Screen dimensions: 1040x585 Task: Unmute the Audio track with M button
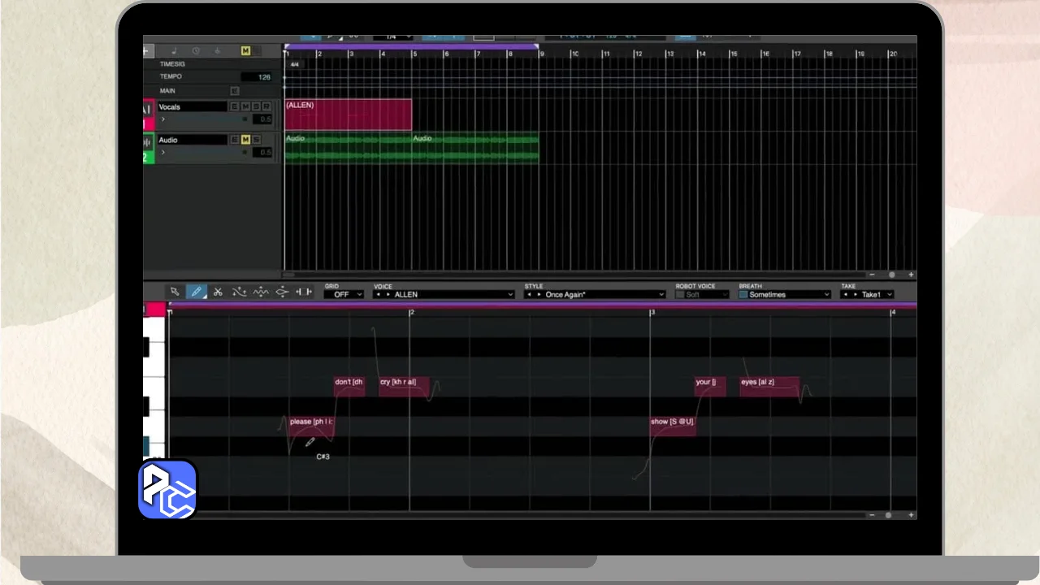tap(245, 140)
